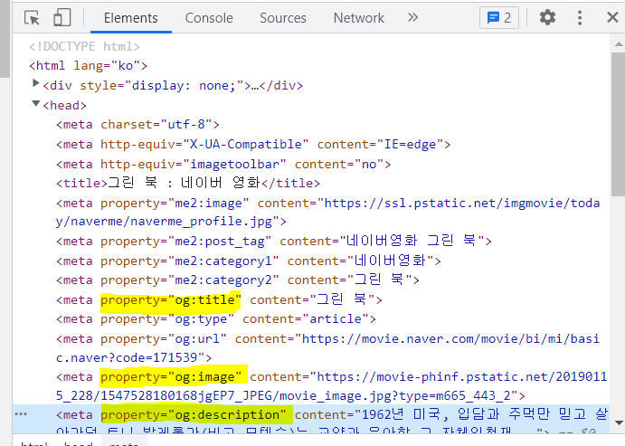Open the ellipsis actions for og:description row
Screen dimensions: 625x446
pyautogui.click(x=21, y=414)
